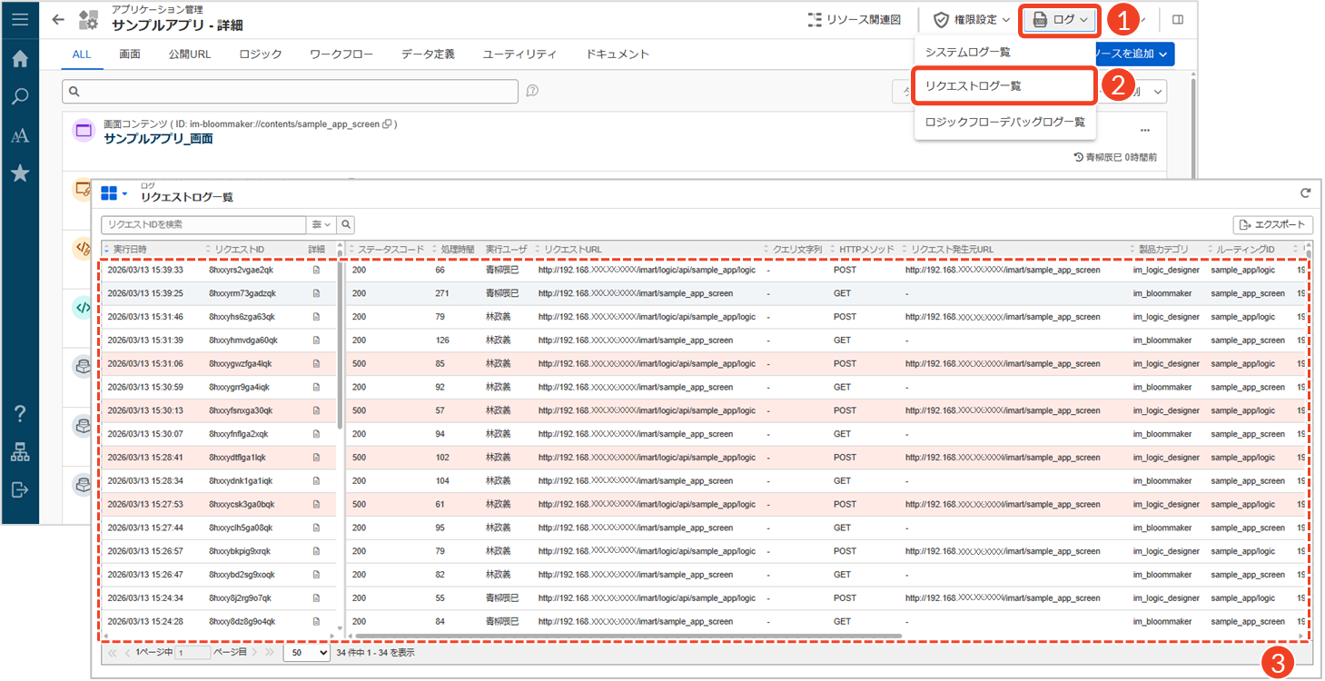The height and width of the screenshot is (681, 1325).
Task: Click the star favorites icon in the sidebar
Action: point(19,173)
